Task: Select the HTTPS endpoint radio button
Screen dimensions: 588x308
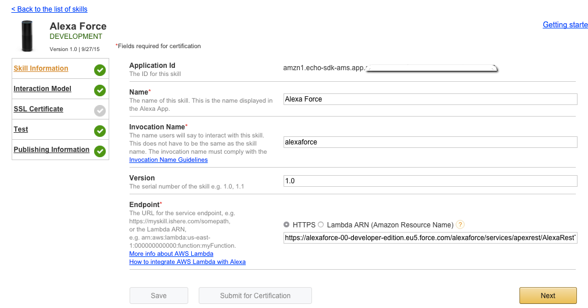Action: pos(286,224)
